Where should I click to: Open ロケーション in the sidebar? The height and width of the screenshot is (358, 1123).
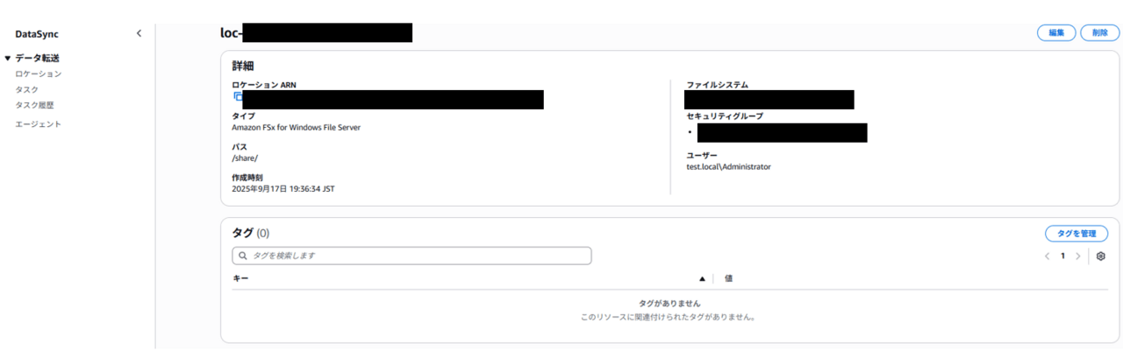point(39,74)
